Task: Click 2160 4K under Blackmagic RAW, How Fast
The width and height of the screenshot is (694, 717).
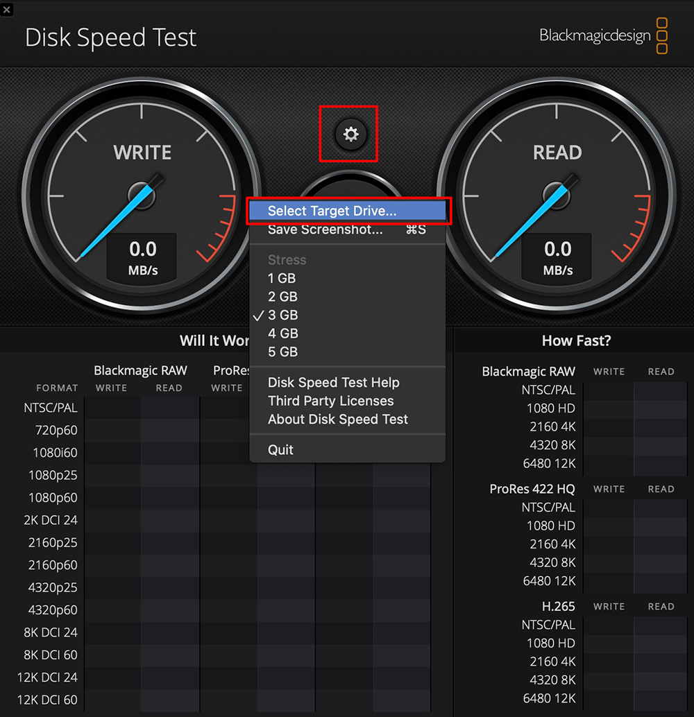Action: tap(552, 426)
